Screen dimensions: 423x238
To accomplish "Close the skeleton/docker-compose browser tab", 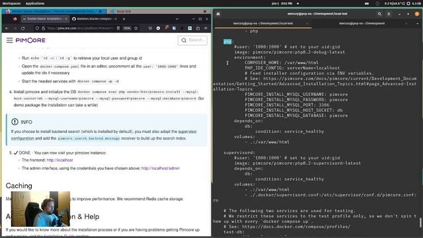I will click(x=116, y=19).
